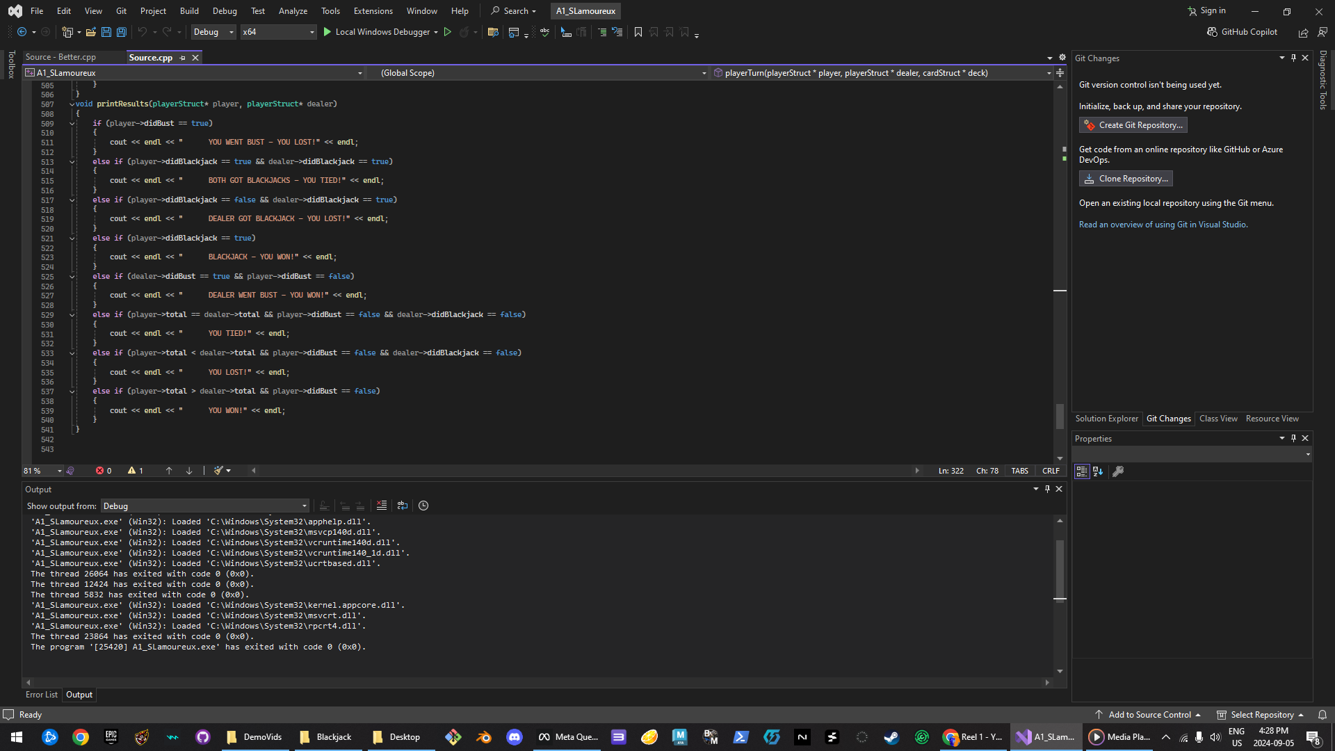Click the code editor vertical scrollbar thumb
Viewport: 1335px width, 751px height.
1060,416
